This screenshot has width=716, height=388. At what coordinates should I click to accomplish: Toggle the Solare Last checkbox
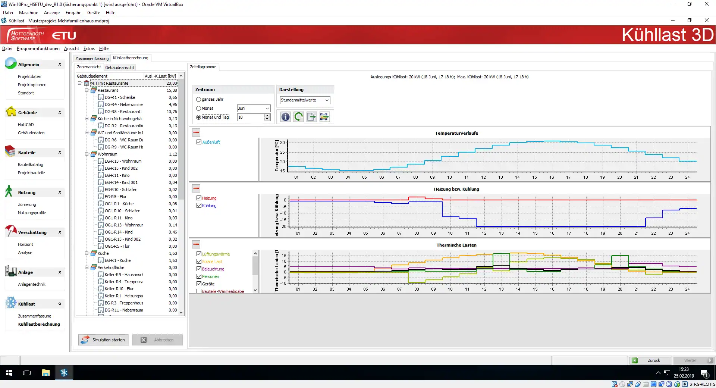tap(199, 262)
